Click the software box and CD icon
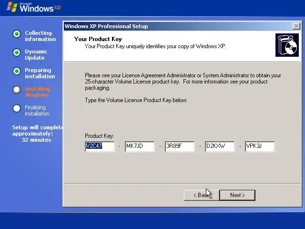 coord(287,45)
